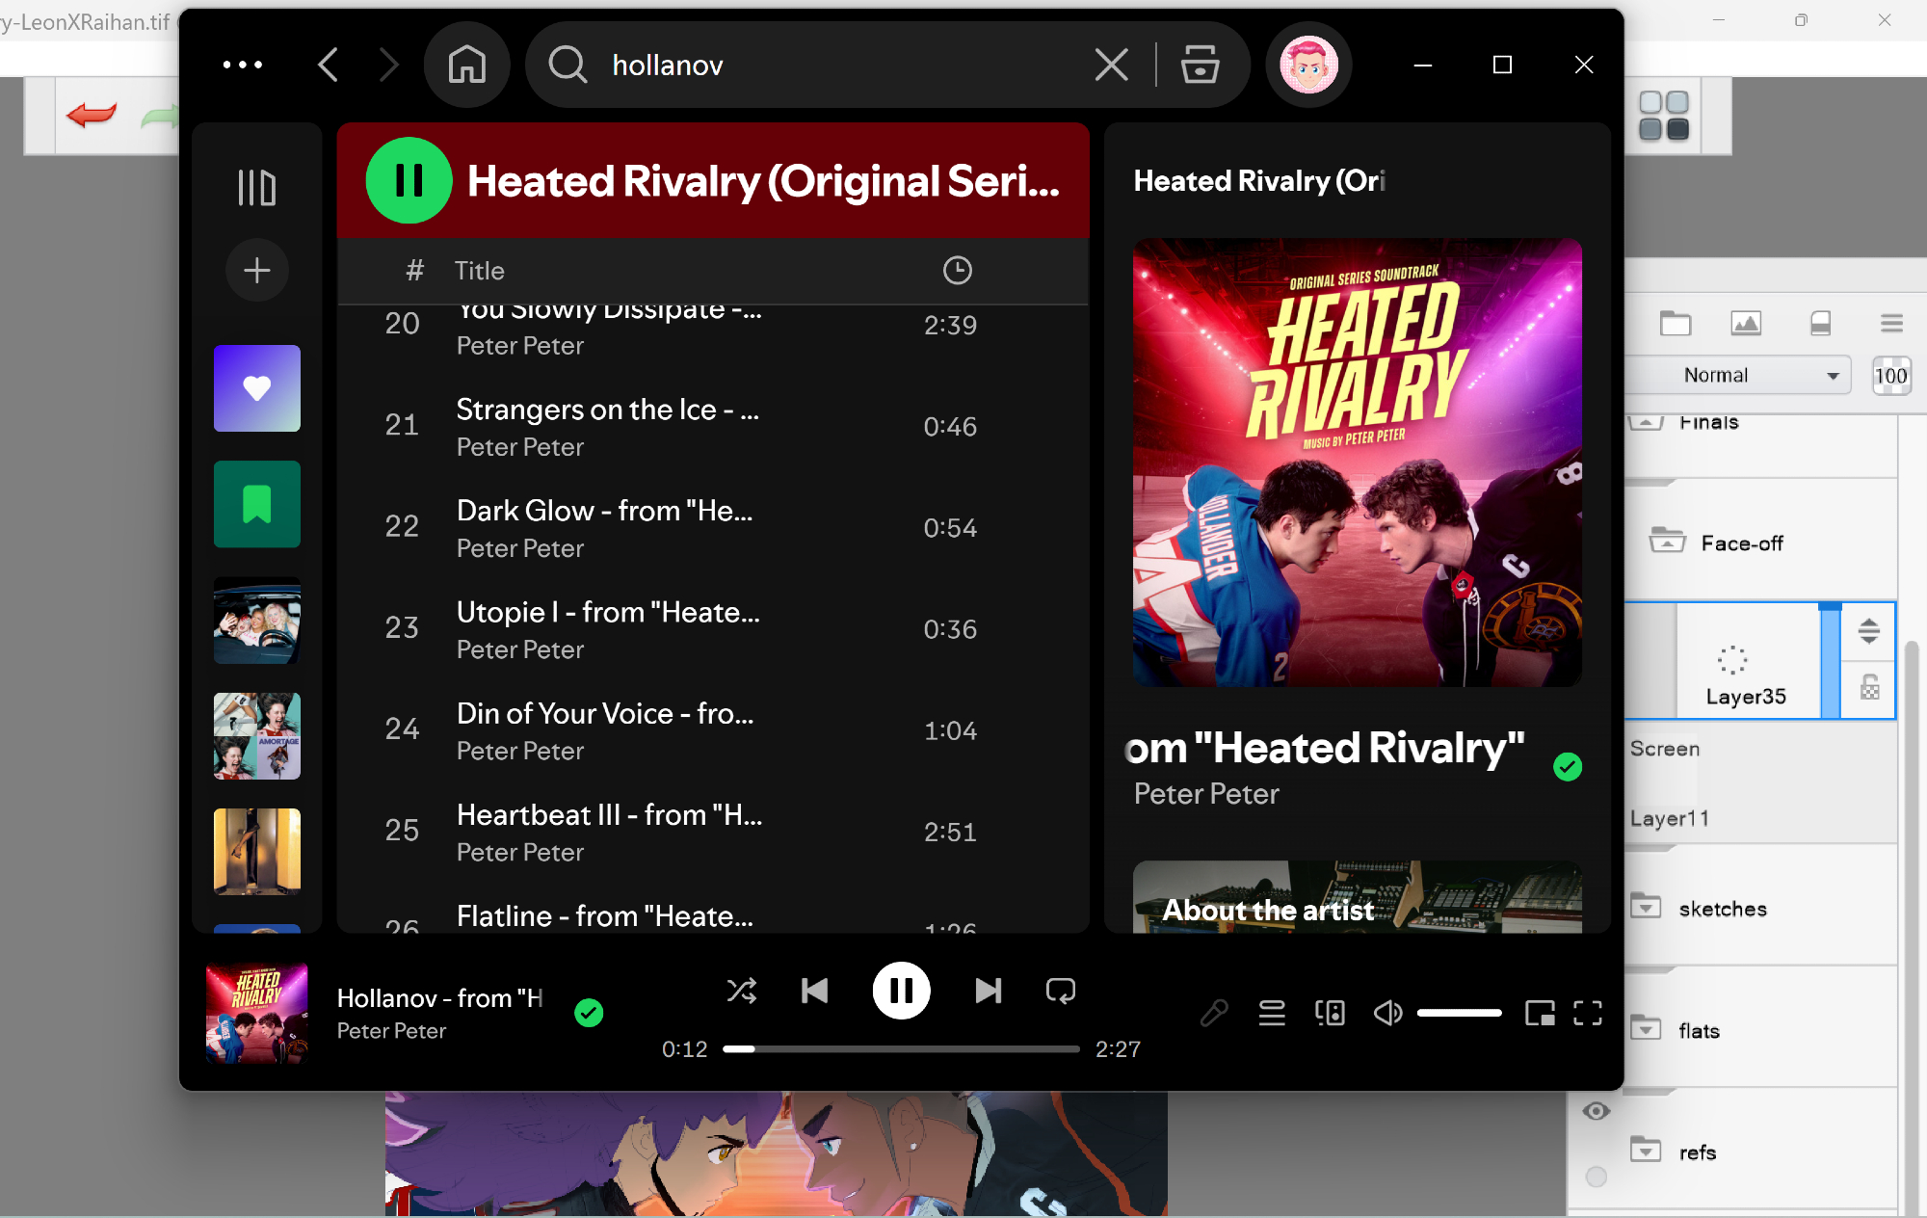Image resolution: width=1927 pixels, height=1218 pixels.
Task: Enter full screen player mode
Action: coord(1587,1013)
